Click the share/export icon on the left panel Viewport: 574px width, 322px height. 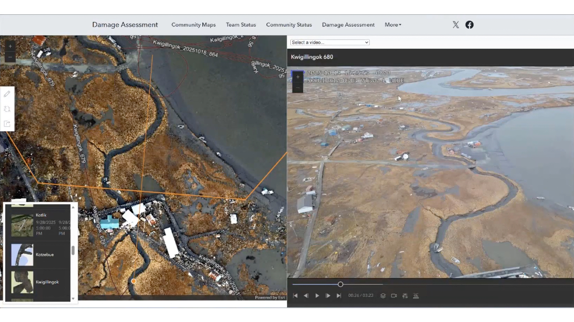[7, 124]
